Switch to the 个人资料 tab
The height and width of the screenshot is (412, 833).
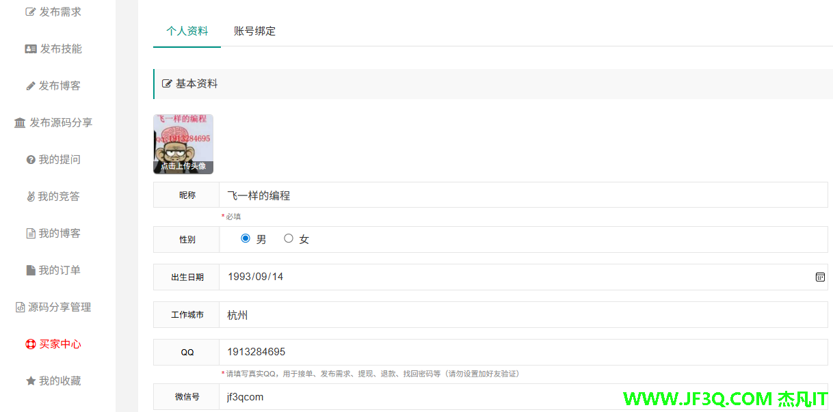[x=187, y=31]
